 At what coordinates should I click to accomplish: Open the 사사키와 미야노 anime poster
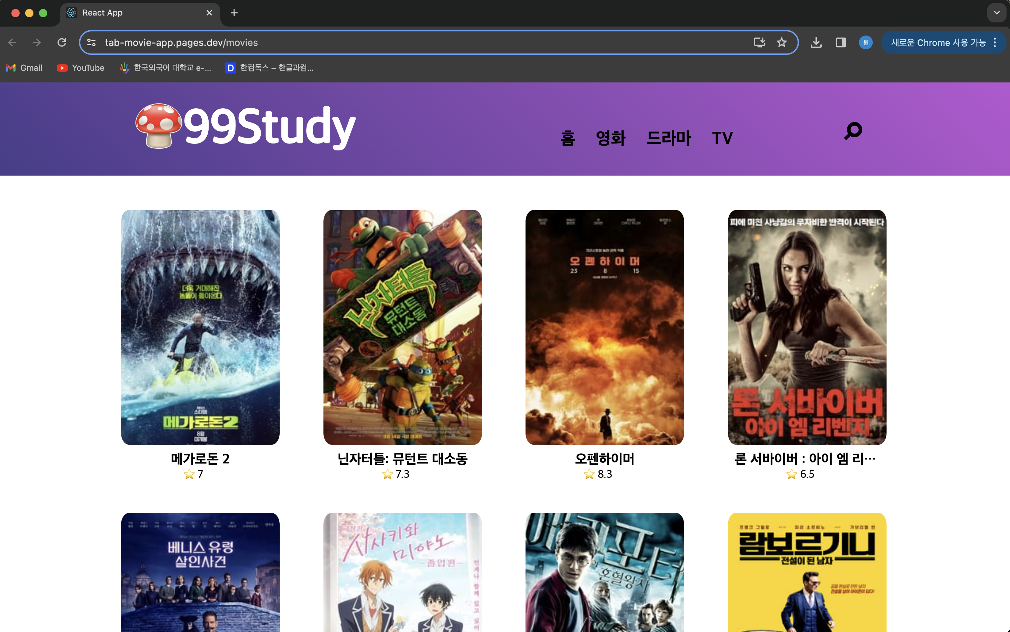(x=402, y=572)
